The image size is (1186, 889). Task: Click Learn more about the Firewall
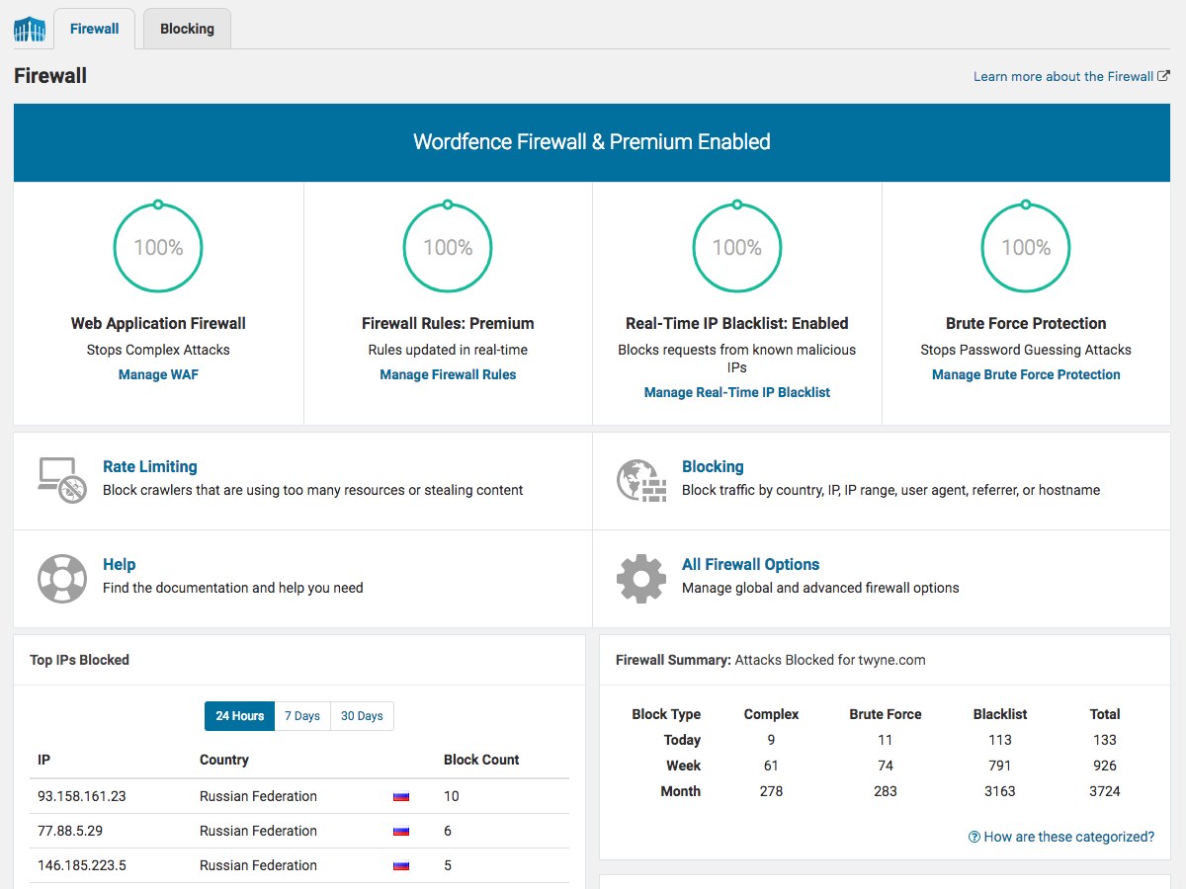click(x=1062, y=75)
